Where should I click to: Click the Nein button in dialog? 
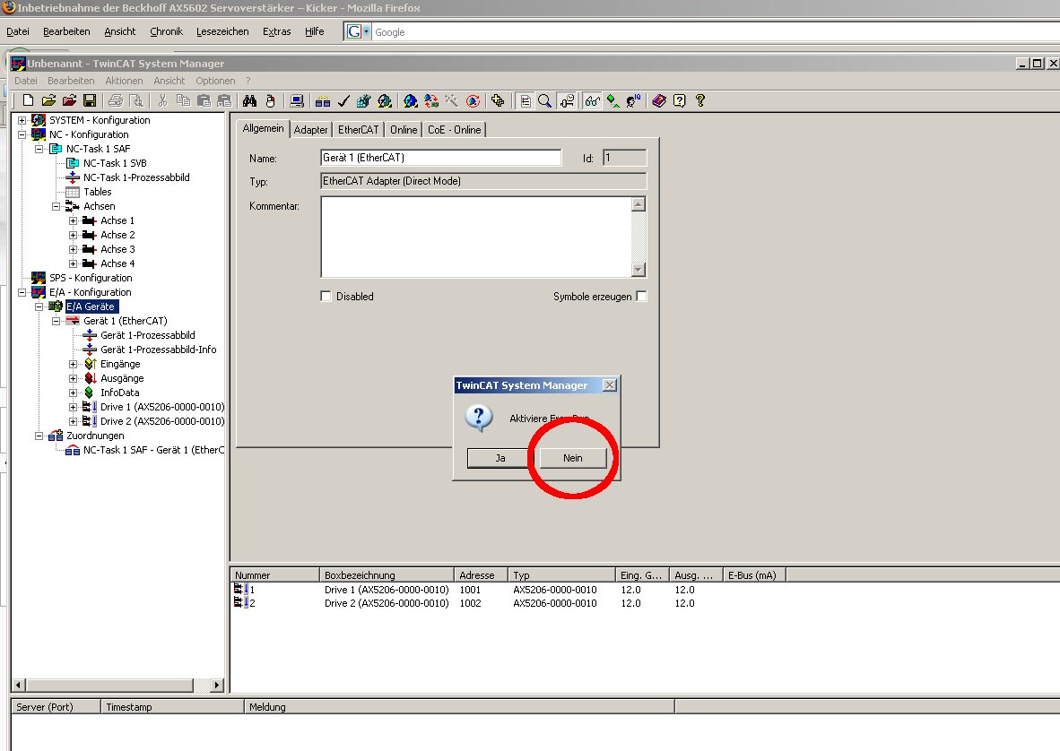[x=572, y=458]
